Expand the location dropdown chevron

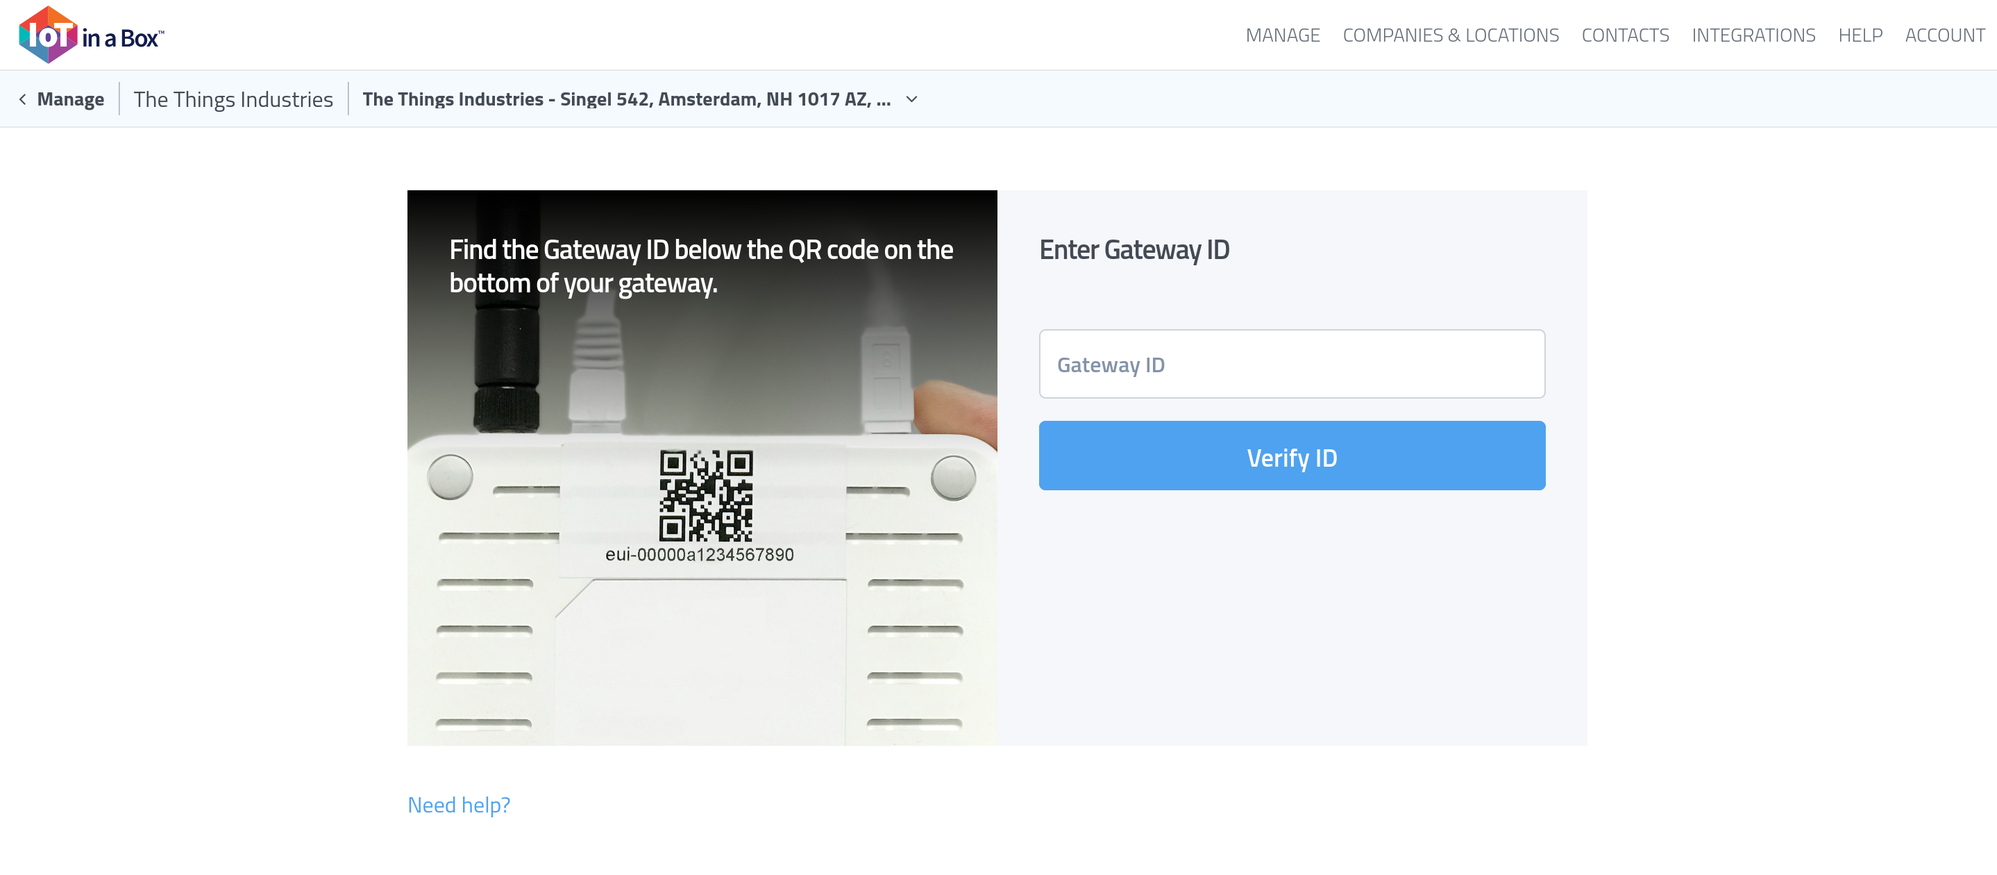pyautogui.click(x=911, y=99)
